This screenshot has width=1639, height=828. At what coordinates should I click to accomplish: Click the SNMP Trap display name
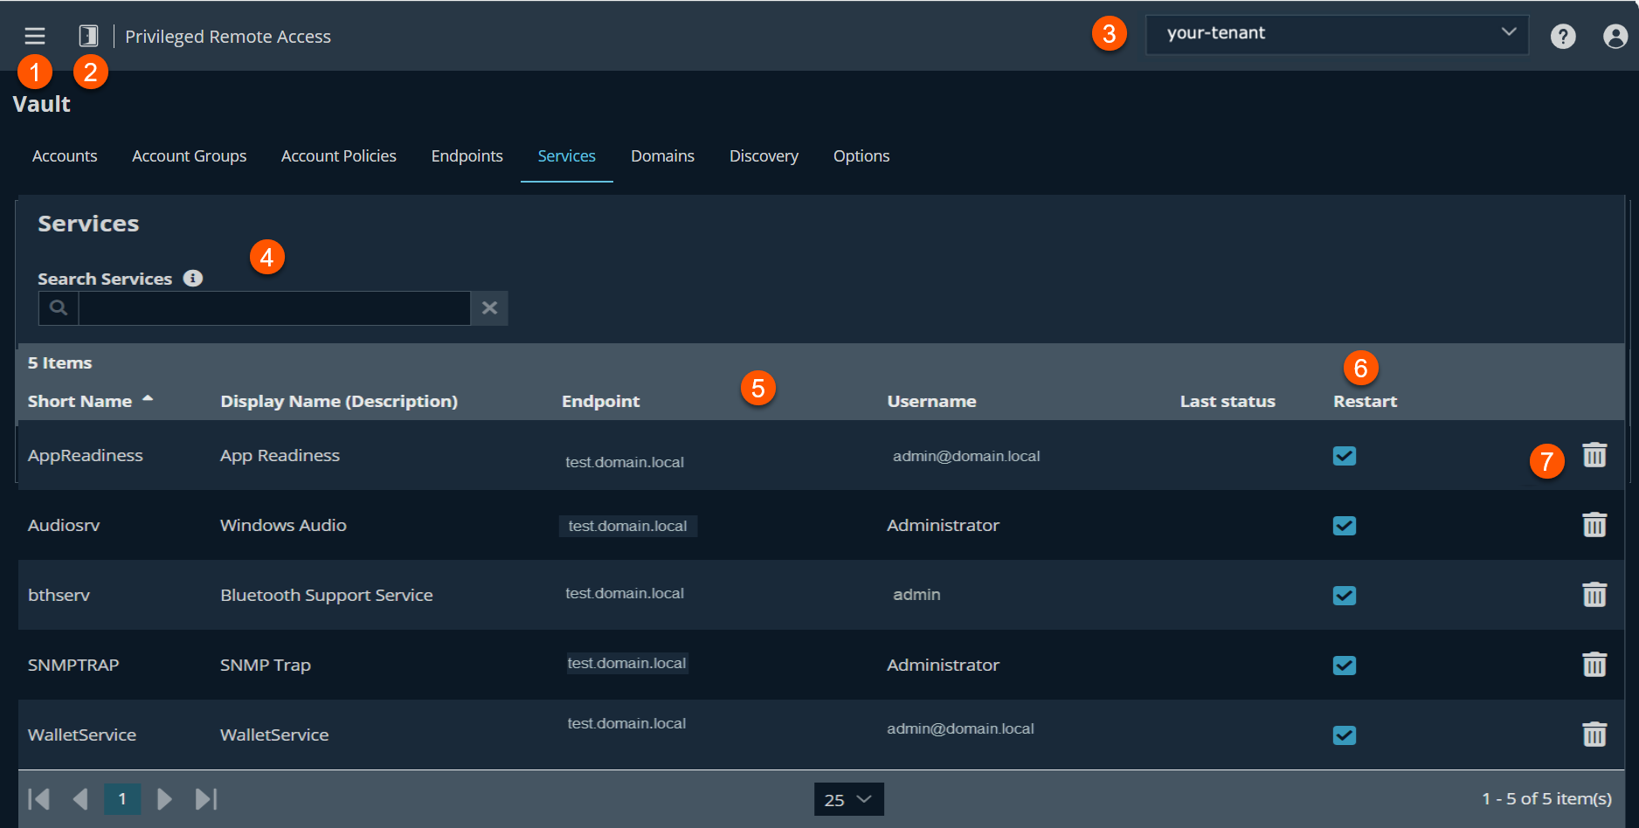[x=266, y=665]
